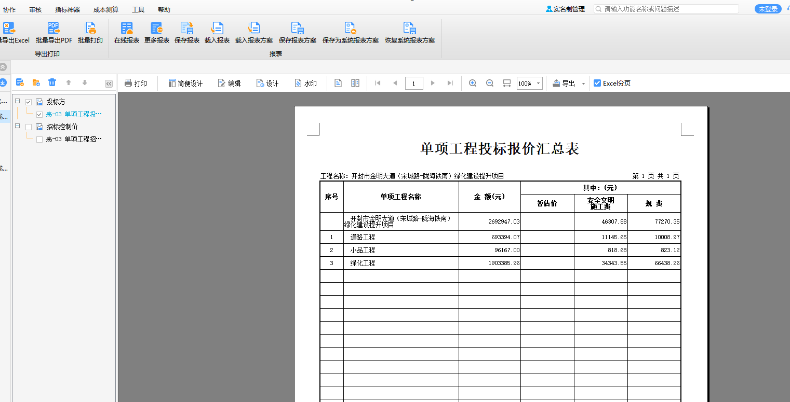Uncheck 表-03 单项工程投… checkbox
Viewport: 790px width, 402px height.
click(39, 115)
